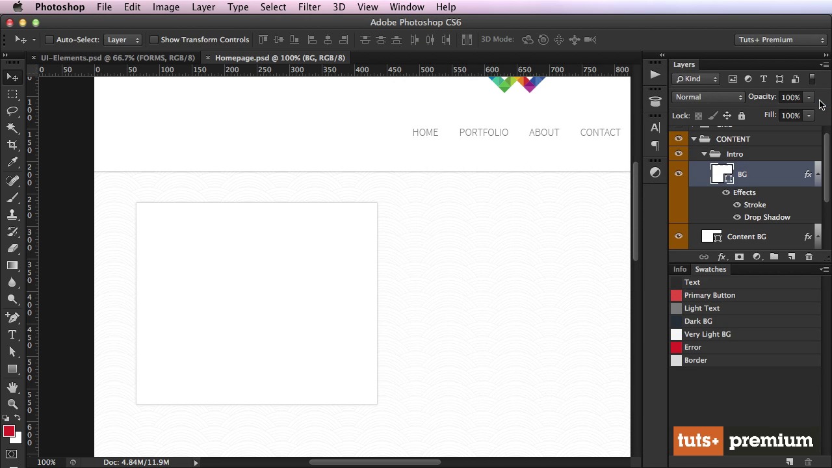Check Show Transform Controls option
This screenshot has width=832, height=468.
click(x=154, y=40)
